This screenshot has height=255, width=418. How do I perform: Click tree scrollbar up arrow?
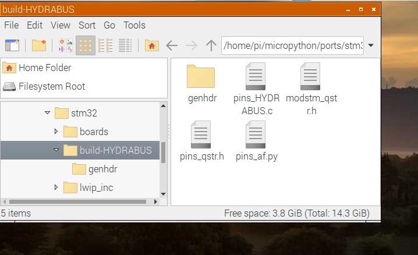click(164, 106)
